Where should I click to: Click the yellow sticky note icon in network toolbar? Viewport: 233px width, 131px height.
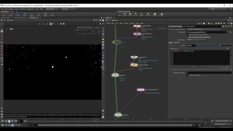coord(219,23)
